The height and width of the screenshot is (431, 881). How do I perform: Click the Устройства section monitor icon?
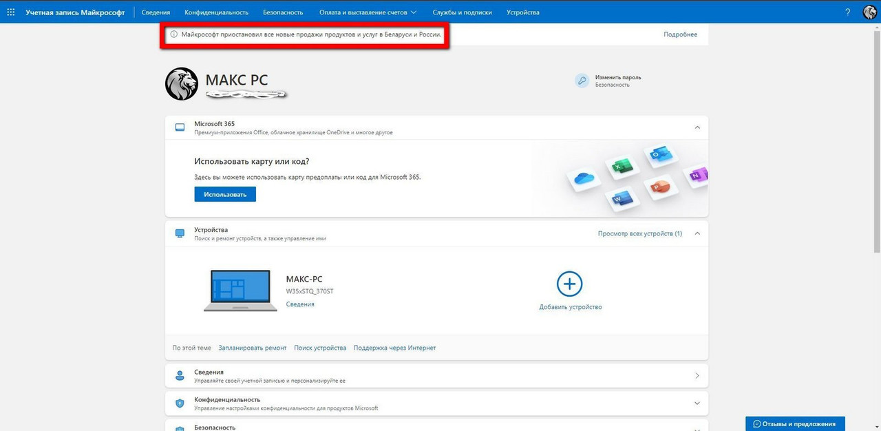pyautogui.click(x=180, y=233)
